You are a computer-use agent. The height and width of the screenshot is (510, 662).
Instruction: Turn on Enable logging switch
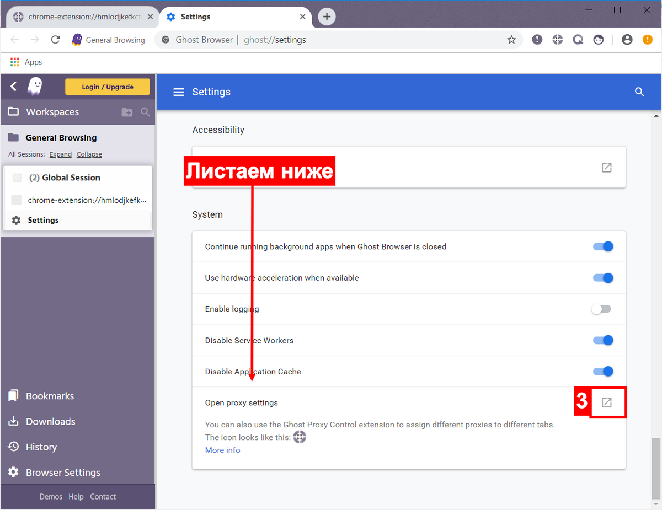[x=601, y=309]
